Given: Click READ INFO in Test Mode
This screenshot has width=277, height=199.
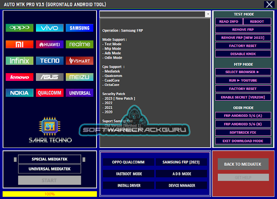Looking at the screenshot, I should [229, 22].
